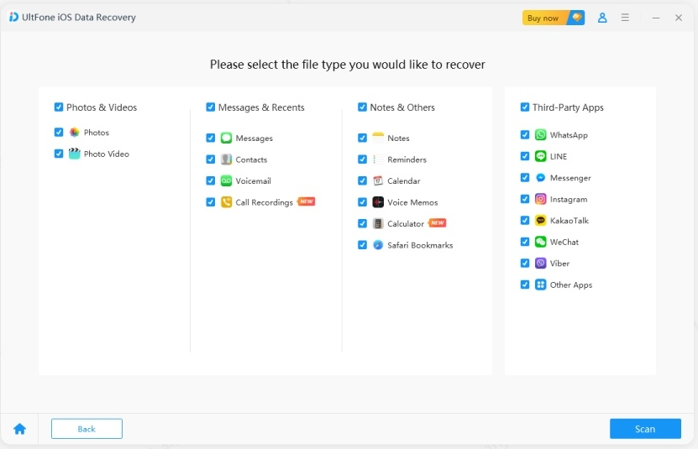Deselect the Call Recordings checkbox
698x449 pixels.
click(211, 202)
